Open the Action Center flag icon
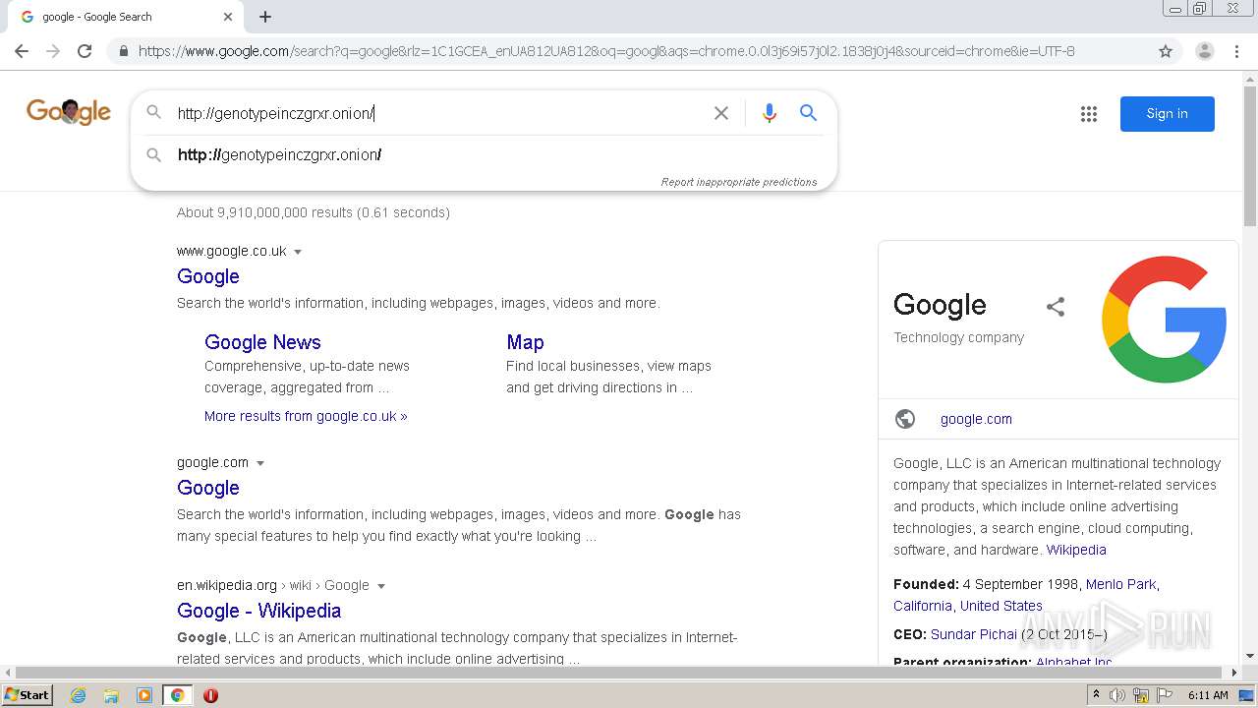1258x708 pixels. [1165, 695]
